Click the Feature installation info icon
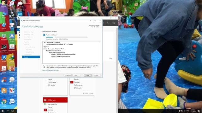This screenshot has height=113, width=202. click(44, 35)
